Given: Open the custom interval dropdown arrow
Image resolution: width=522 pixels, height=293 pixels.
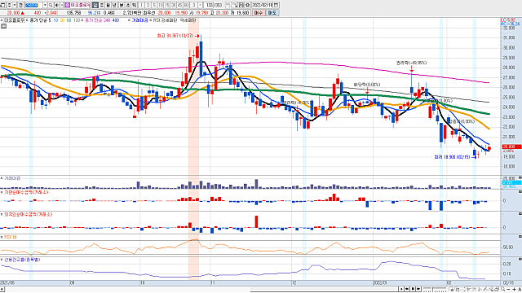Looking at the screenshot, I should point(201,6).
